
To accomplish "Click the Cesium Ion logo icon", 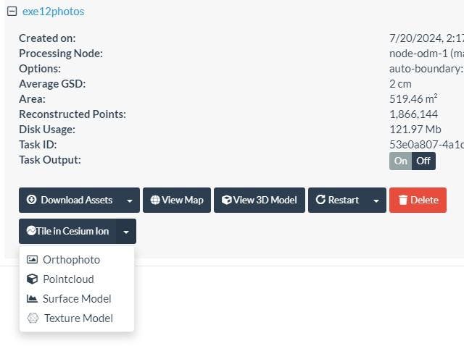I will [31, 232].
